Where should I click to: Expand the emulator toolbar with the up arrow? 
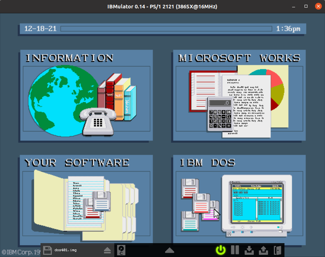pyautogui.click(x=169, y=250)
